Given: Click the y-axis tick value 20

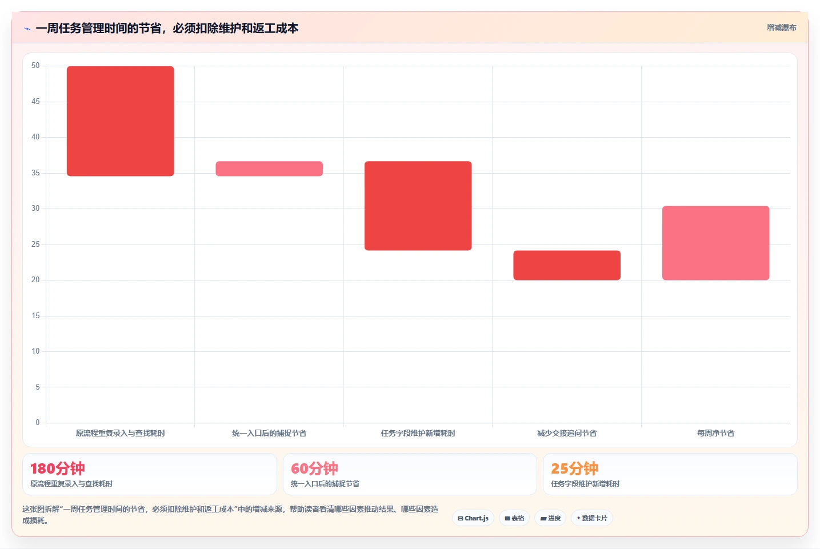Looking at the screenshot, I should point(35,280).
